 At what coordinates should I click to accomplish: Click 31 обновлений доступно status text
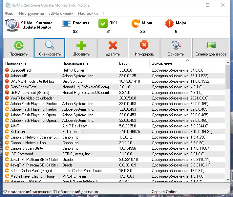75,192
